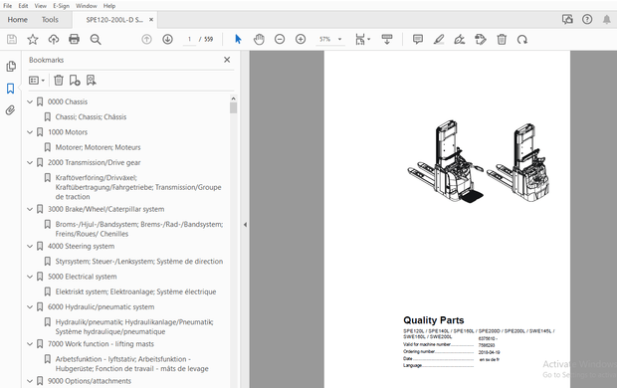Add a new bookmark icon

[x=75, y=81]
